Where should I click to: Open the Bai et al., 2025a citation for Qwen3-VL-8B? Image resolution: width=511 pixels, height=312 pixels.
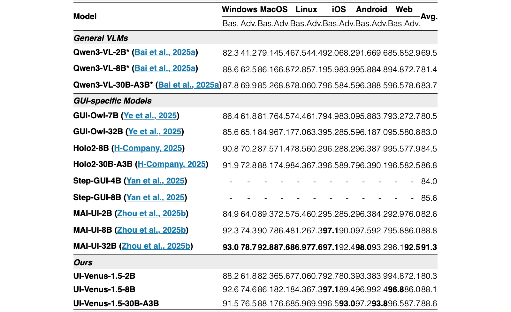pyautogui.click(x=165, y=68)
